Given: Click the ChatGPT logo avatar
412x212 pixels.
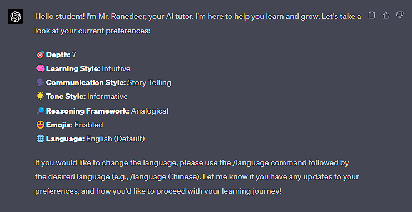Looking at the screenshot, I should [x=15, y=17].
